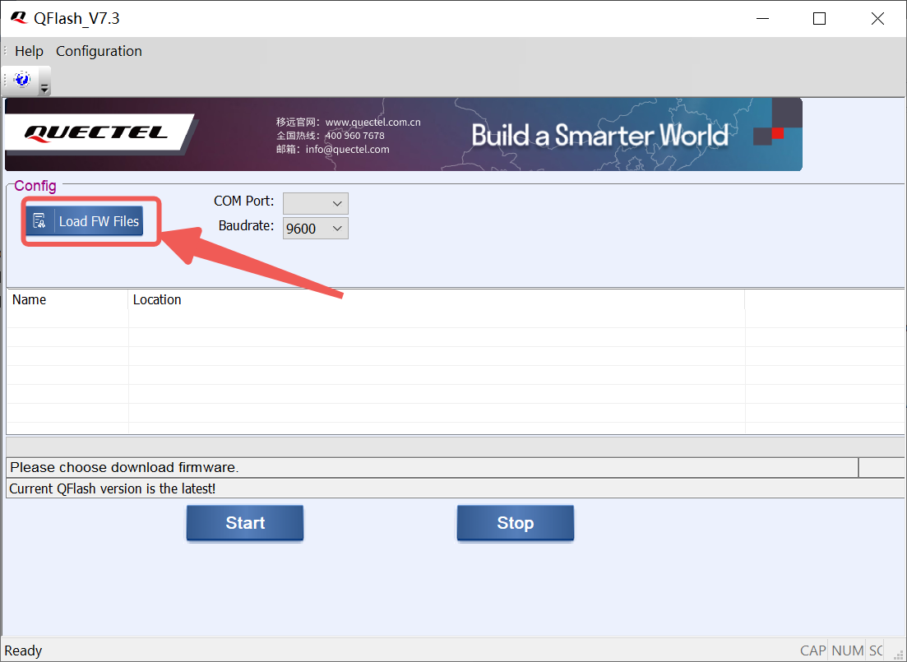Image resolution: width=907 pixels, height=662 pixels.
Task: Maximize the QFlash window
Action: click(819, 18)
